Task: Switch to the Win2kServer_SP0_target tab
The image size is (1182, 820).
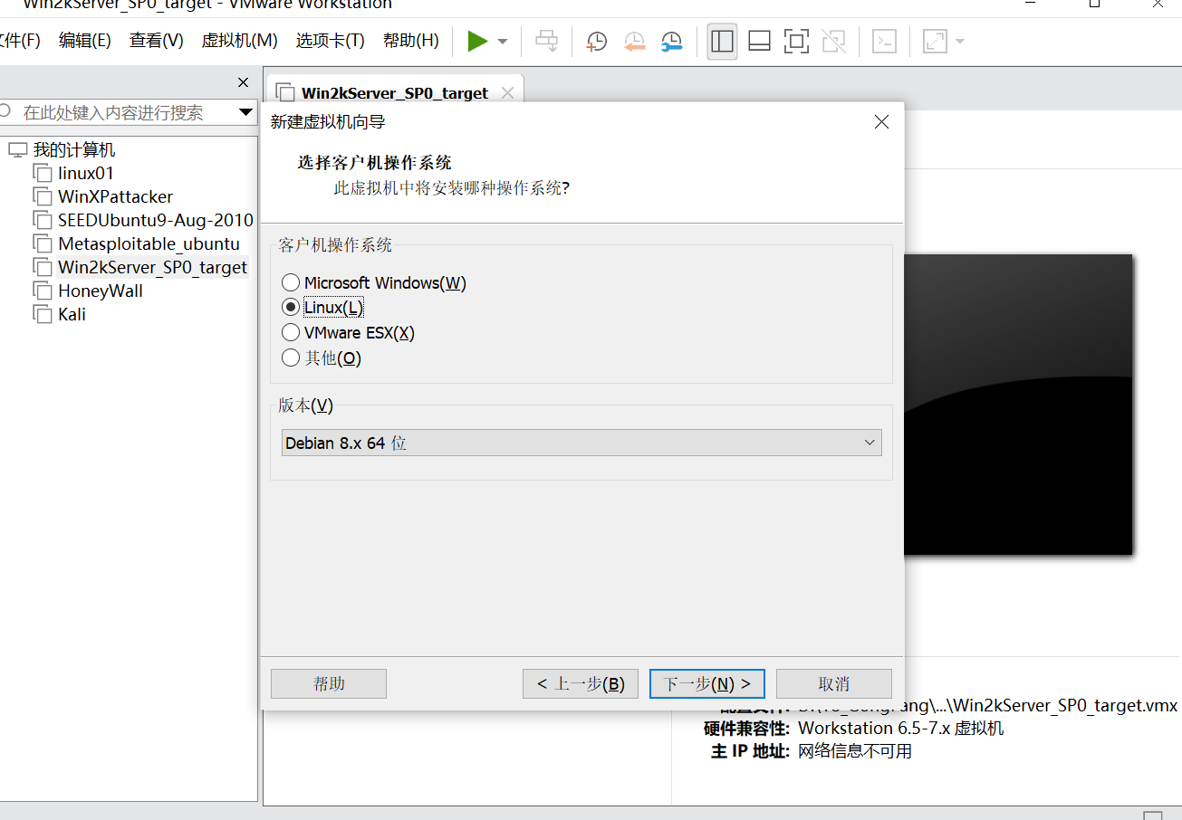Action: (x=395, y=92)
